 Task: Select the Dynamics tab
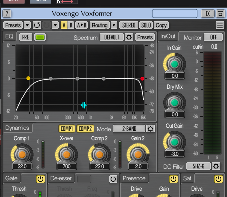pos(17,128)
